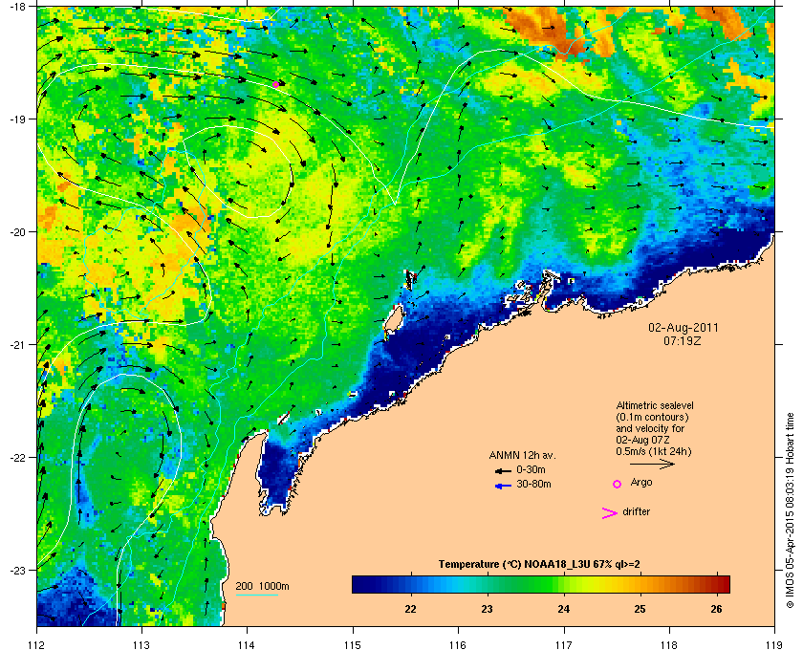
Task: Click the drifter legend label
Action: coord(637,511)
